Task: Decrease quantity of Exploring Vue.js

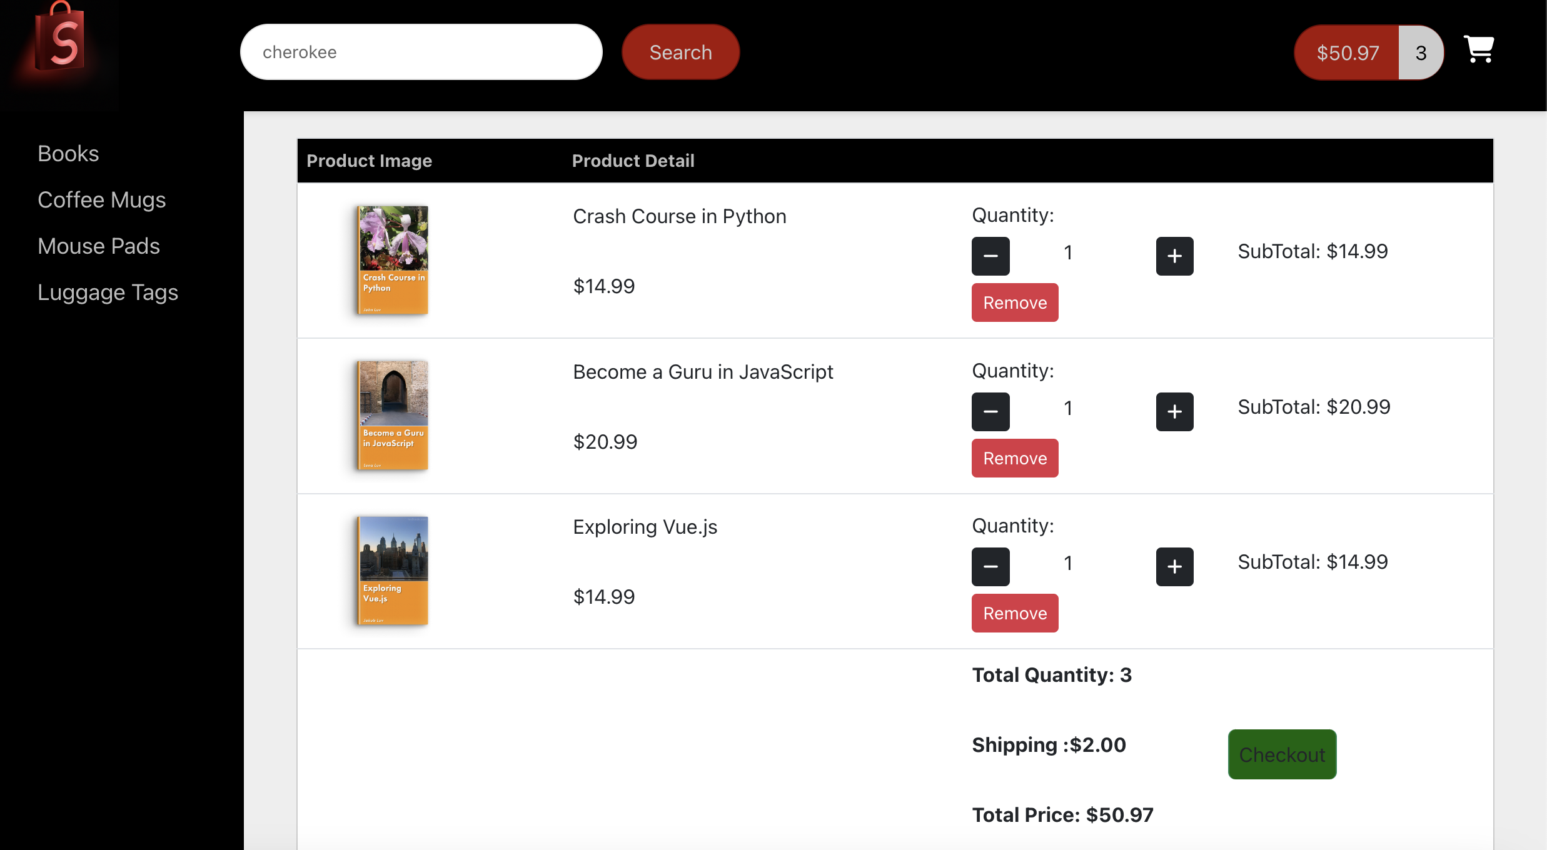Action: [990, 566]
